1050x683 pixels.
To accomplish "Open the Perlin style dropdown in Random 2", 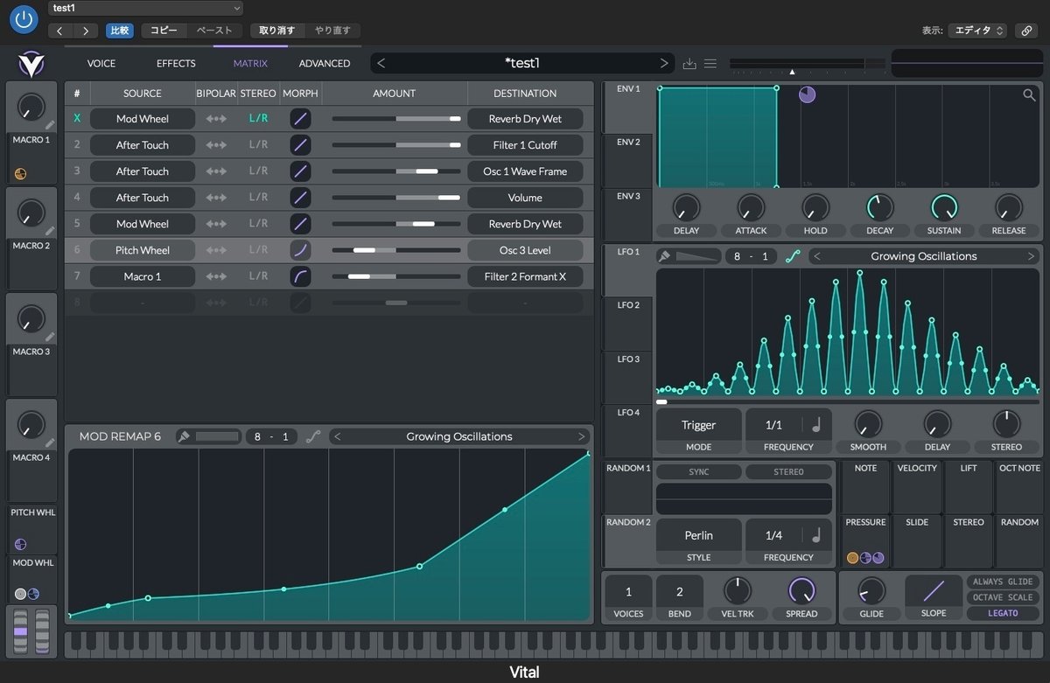I will click(x=698, y=534).
